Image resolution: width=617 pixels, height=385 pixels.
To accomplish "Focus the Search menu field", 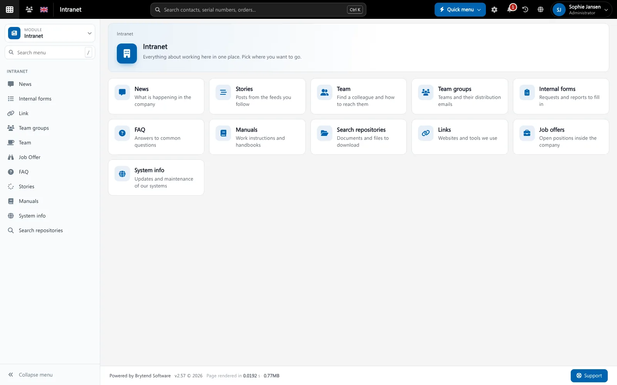I will point(50,52).
